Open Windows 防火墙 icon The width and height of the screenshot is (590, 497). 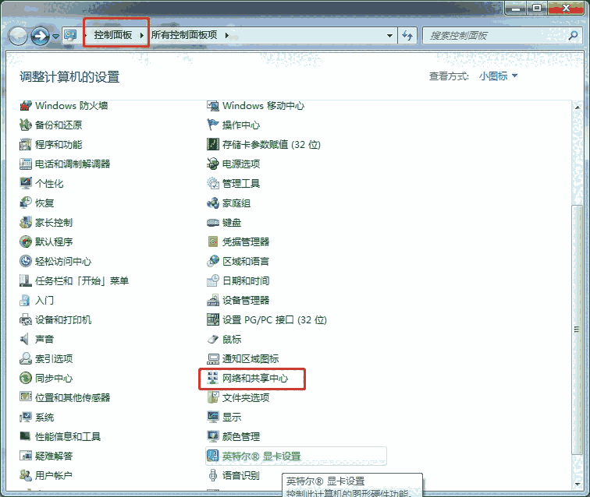25,106
